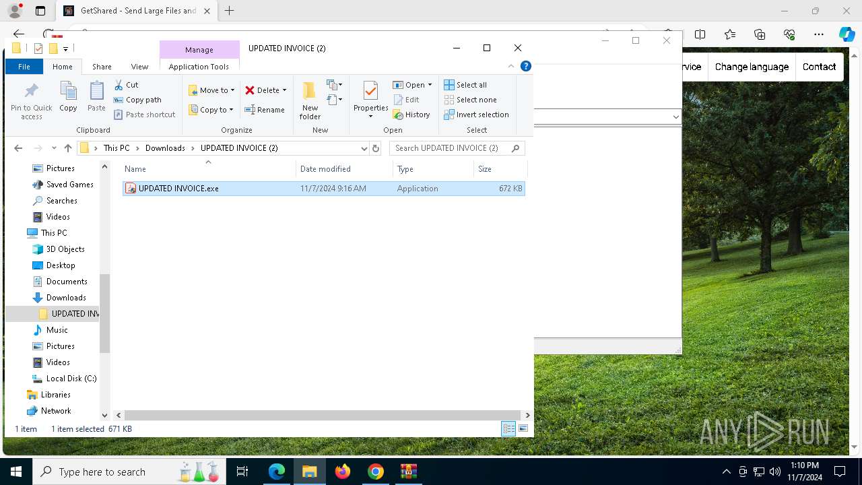Select Downloads in the navigation pane

(66, 298)
